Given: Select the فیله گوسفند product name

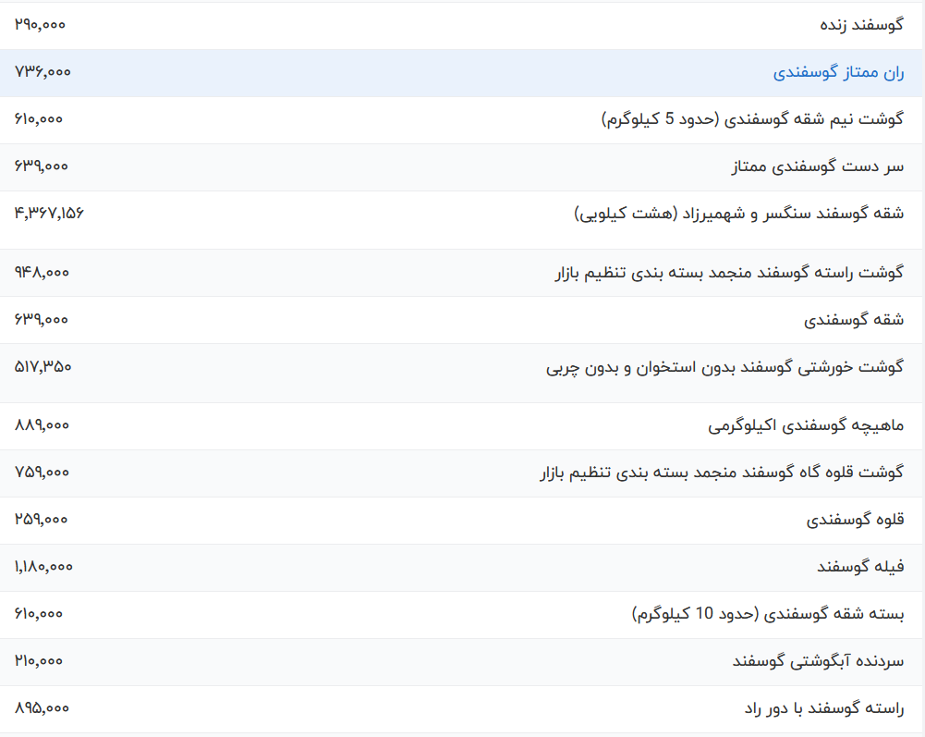Looking at the screenshot, I should (860, 567).
